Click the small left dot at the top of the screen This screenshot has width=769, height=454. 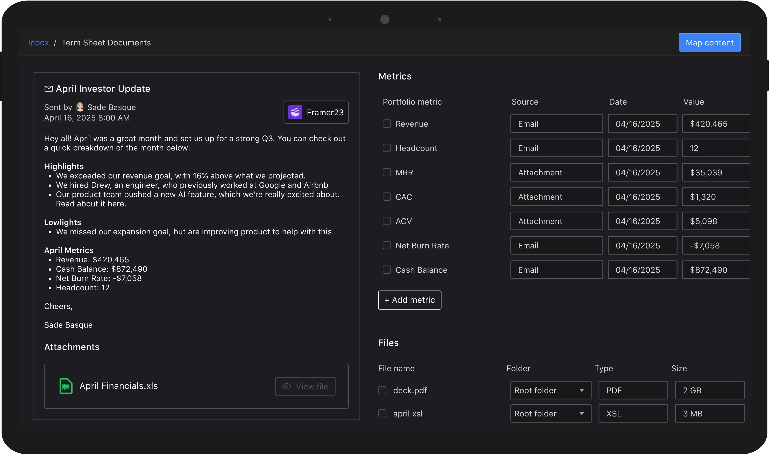[x=330, y=19]
